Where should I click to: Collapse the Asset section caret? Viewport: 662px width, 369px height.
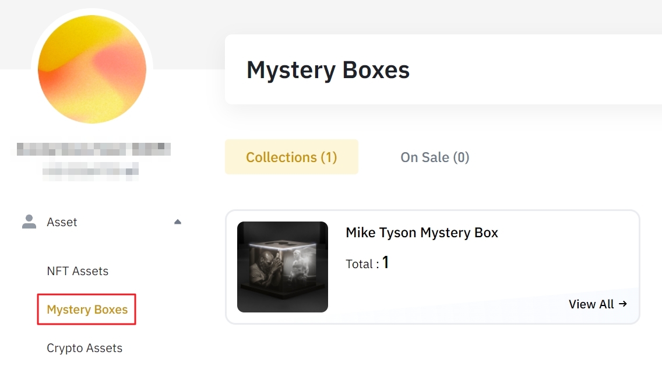point(178,222)
